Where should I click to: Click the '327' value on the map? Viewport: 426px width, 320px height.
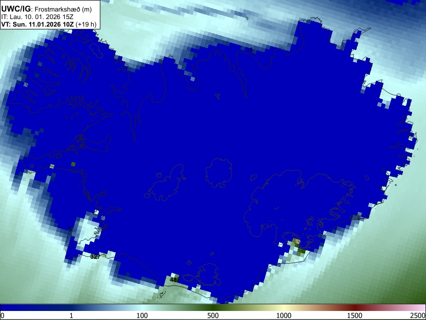coord(95,257)
